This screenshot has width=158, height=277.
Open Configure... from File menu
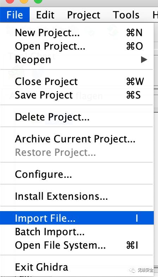coord(77,174)
